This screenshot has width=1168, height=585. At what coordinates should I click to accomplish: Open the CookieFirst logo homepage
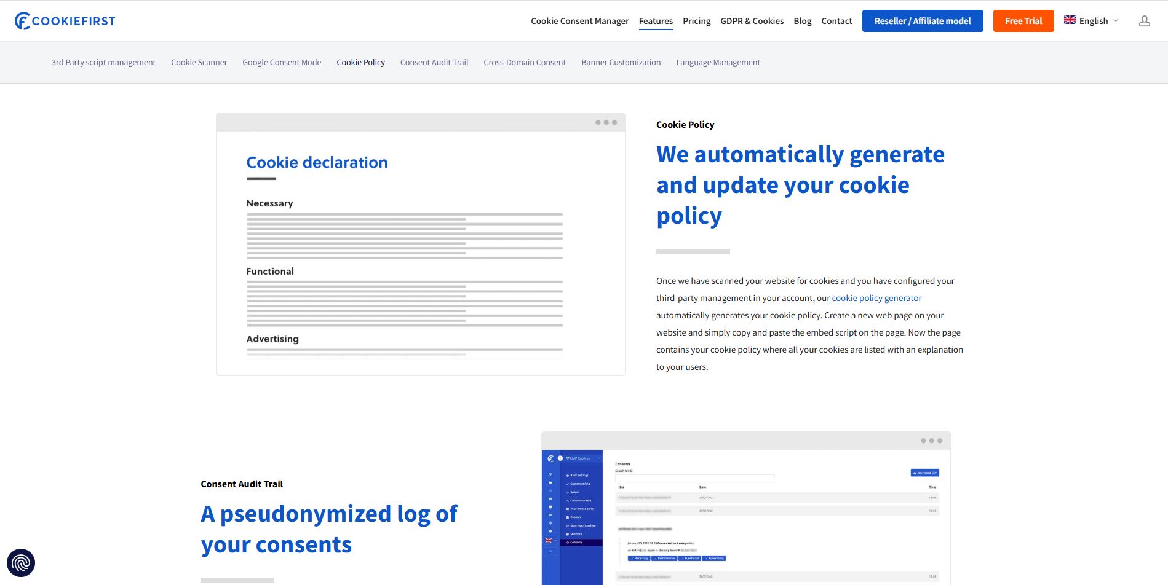point(65,21)
